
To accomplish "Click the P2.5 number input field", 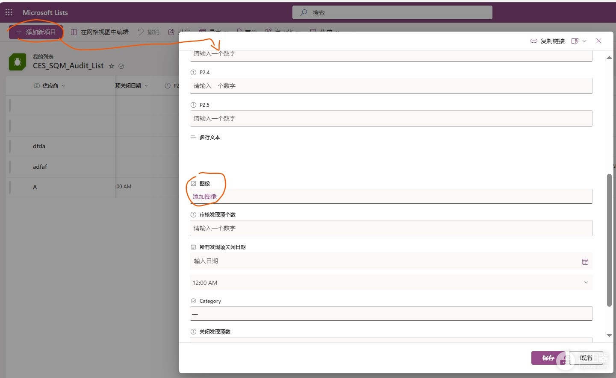I will (391, 118).
